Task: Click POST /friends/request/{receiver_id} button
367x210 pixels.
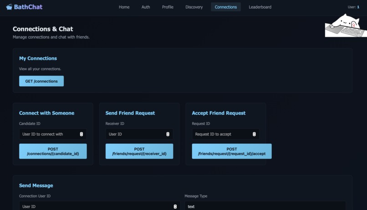Action: tap(139, 151)
